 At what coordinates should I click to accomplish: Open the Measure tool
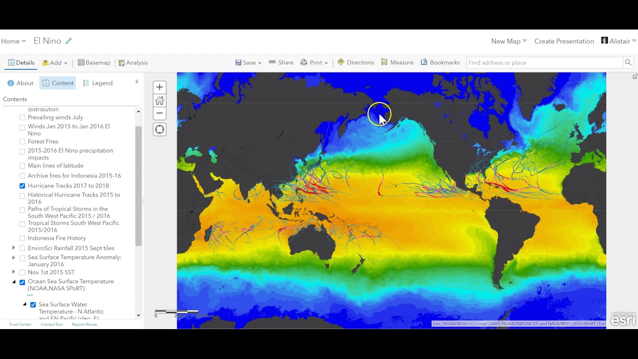point(397,62)
